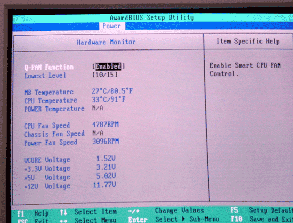This screenshot has width=293, height=223.
Task: Click the +12V Voltage label
Action: 47,186
